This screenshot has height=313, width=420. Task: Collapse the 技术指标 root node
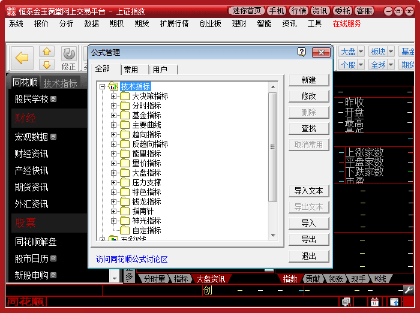102,86
